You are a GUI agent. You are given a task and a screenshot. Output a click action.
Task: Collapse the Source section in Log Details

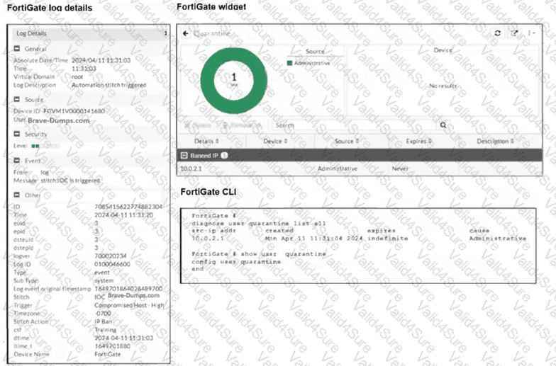16,100
